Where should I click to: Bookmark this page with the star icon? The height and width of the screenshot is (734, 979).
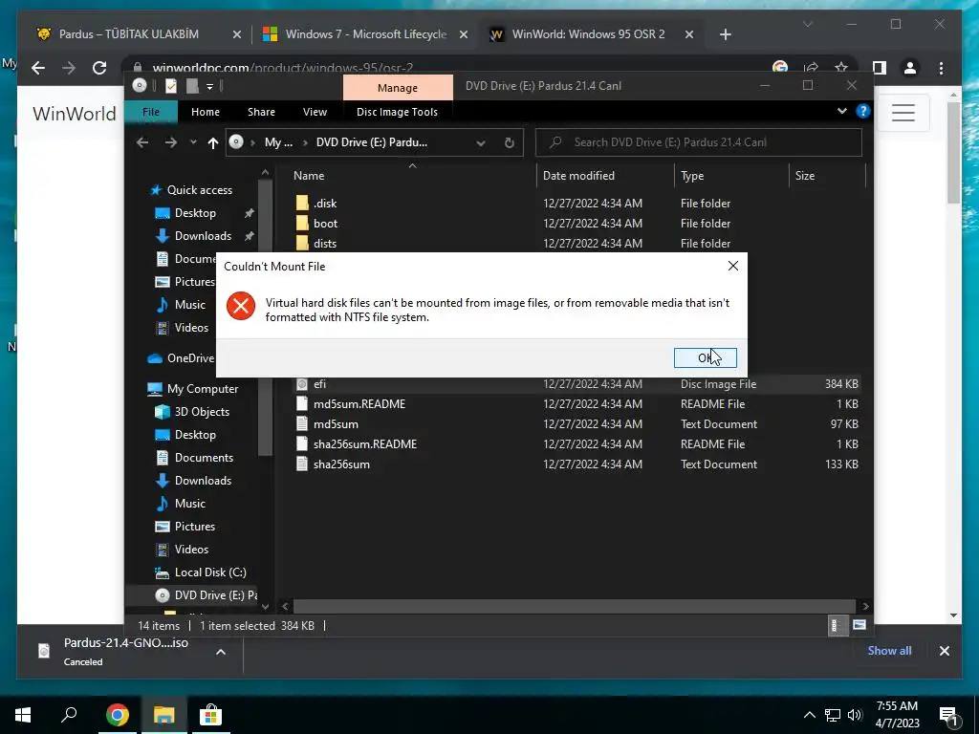(x=841, y=68)
